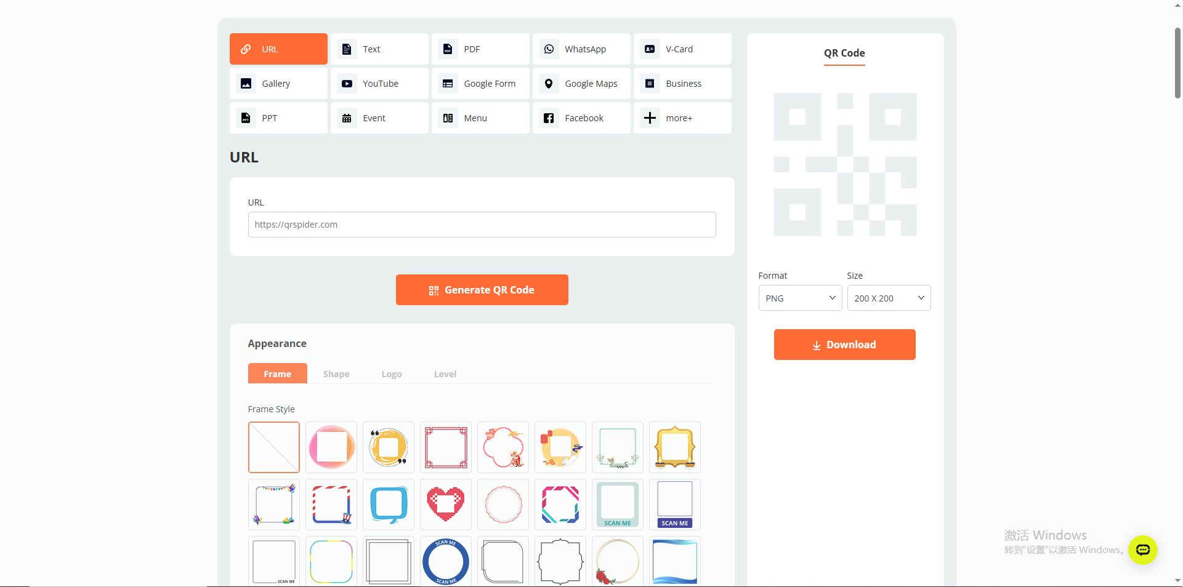Screen dimensions: 1183x587
Task: Select the gold circle rose frame
Action: pyautogui.click(x=618, y=561)
